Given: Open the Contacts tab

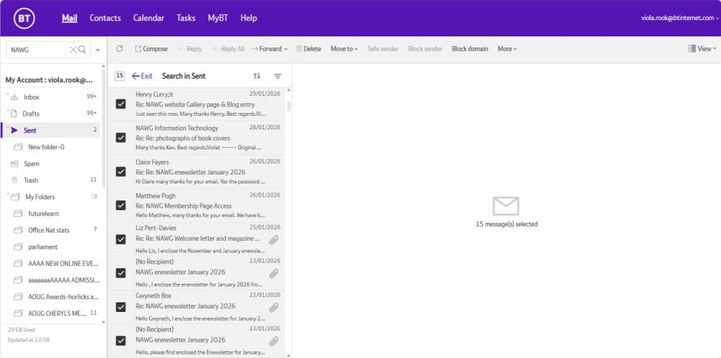Looking at the screenshot, I should (x=105, y=18).
